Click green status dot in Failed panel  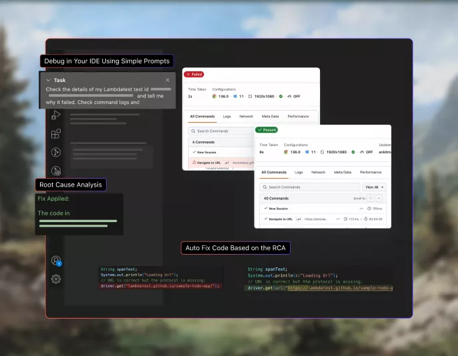(281, 97)
